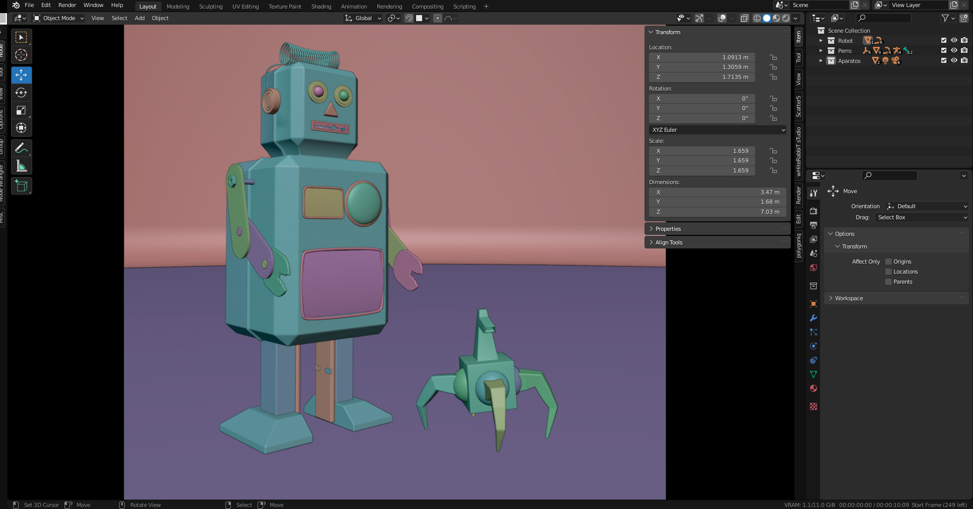Open the Material properties tab
Viewport: 973px width, 509px height.
point(814,388)
